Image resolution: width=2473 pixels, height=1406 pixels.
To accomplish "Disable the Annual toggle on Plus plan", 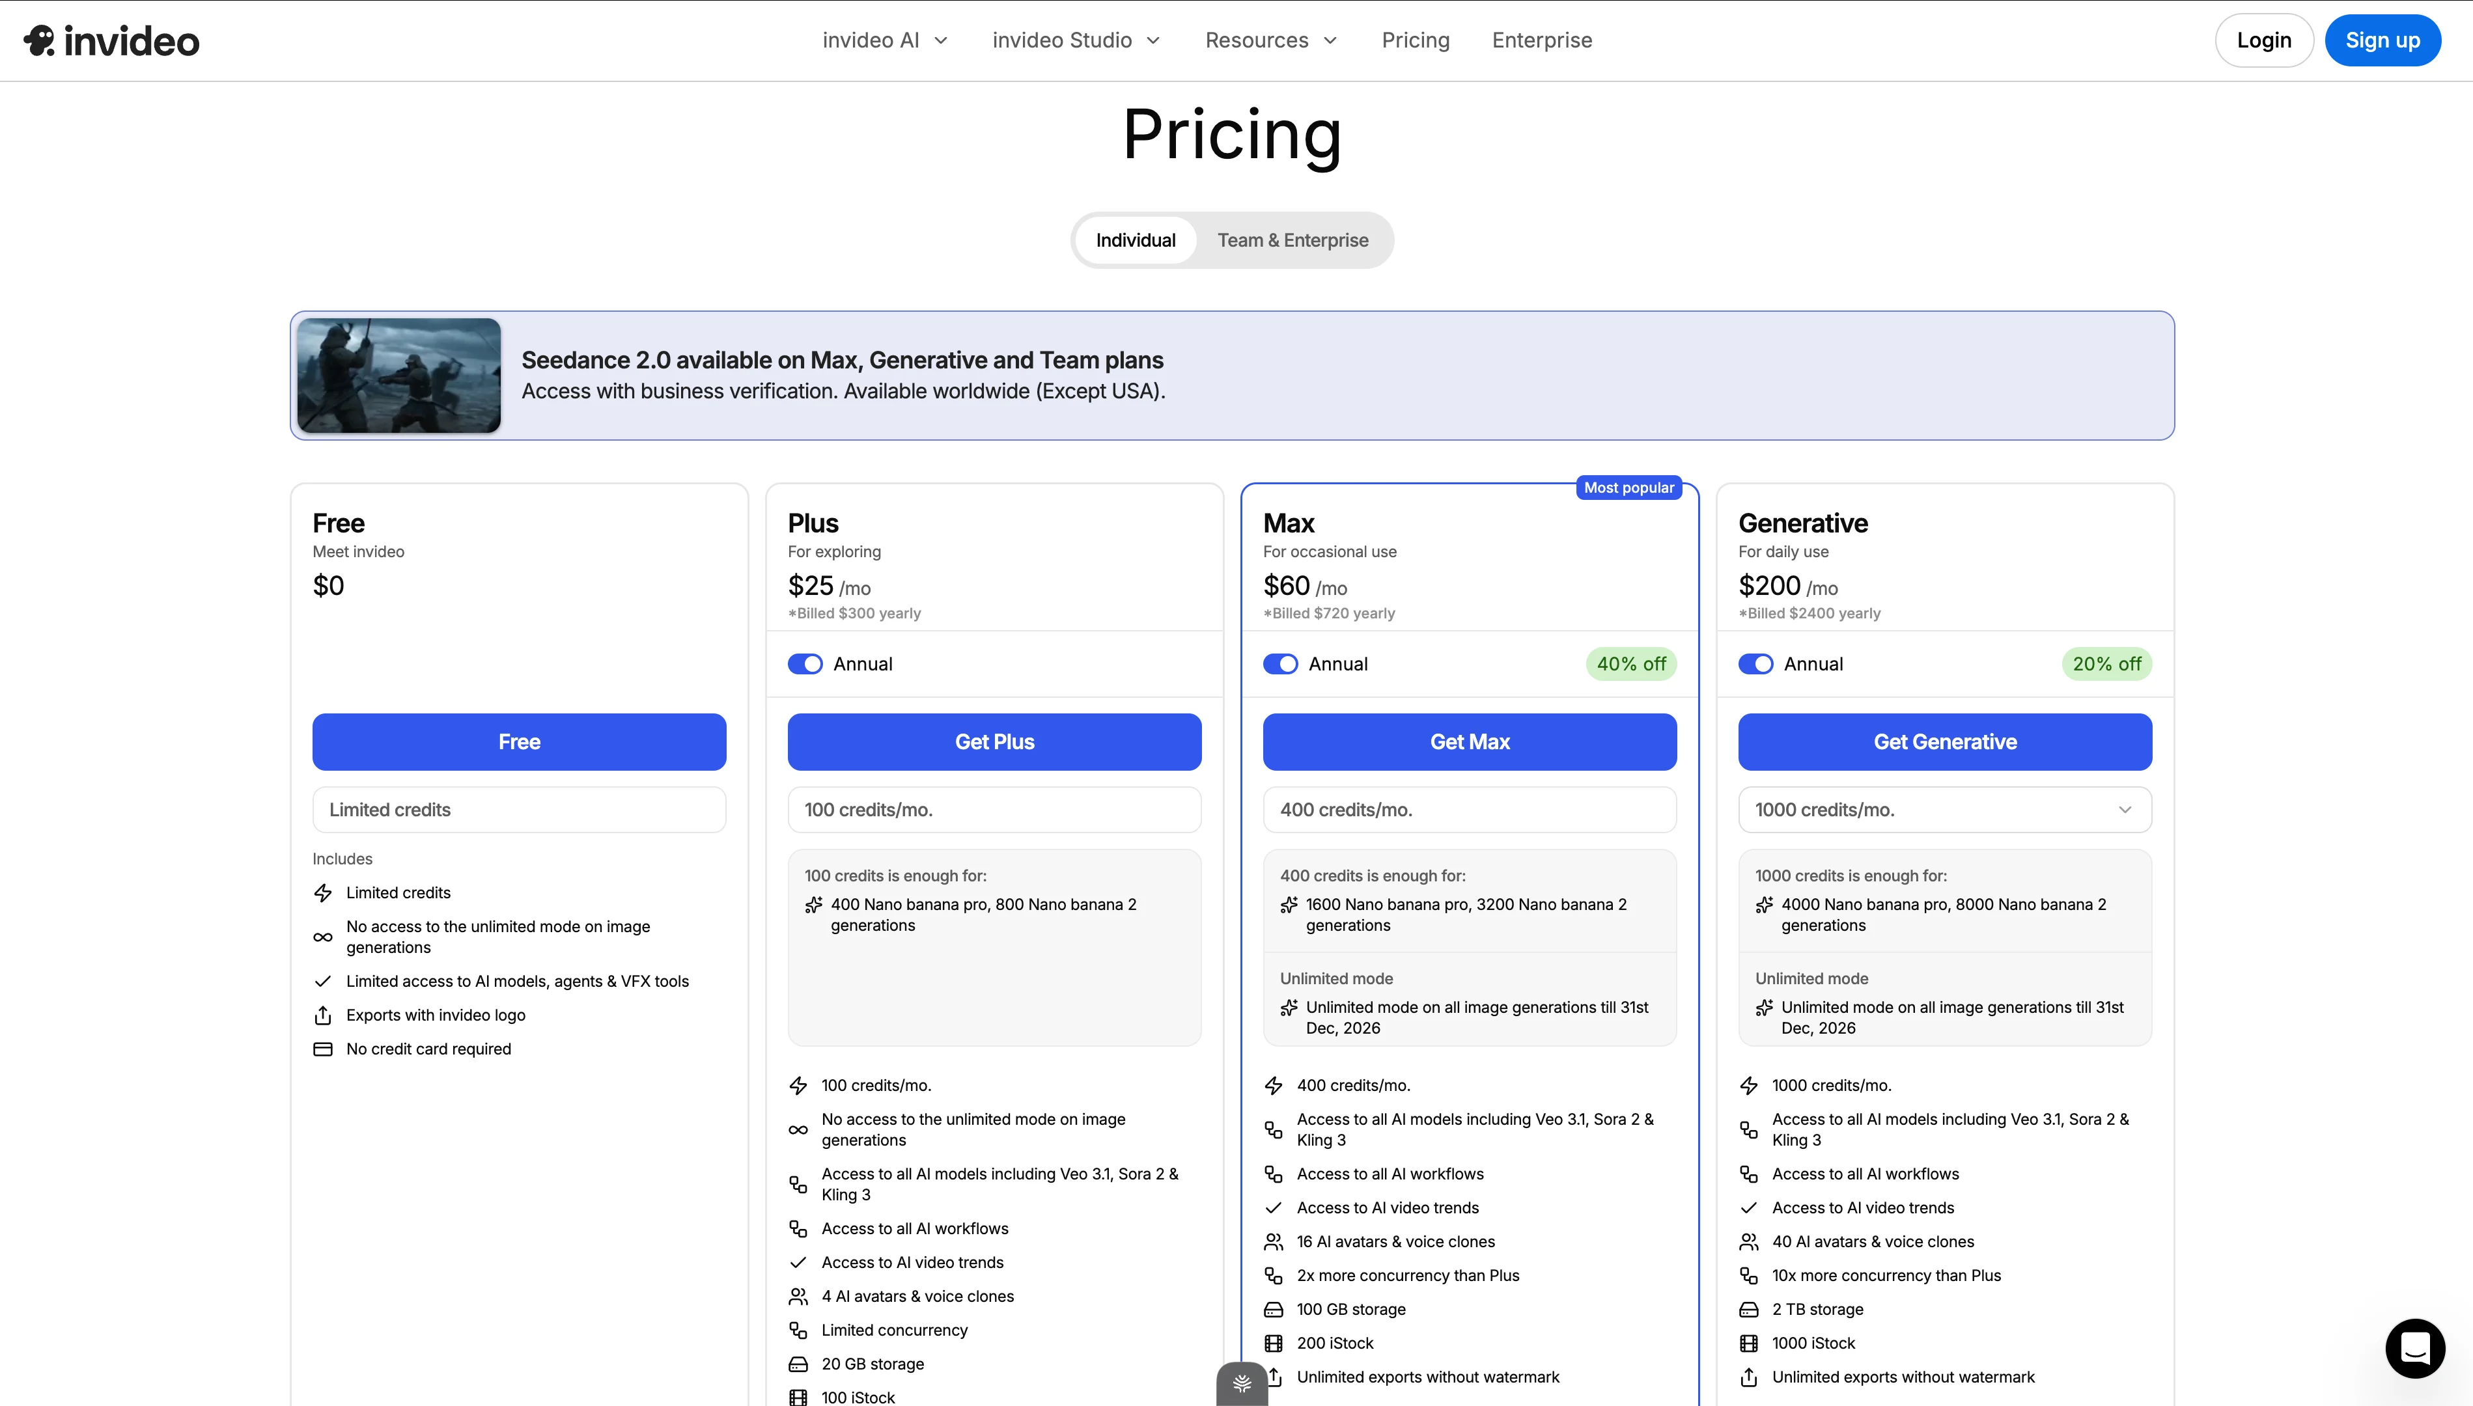I will pyautogui.click(x=804, y=663).
